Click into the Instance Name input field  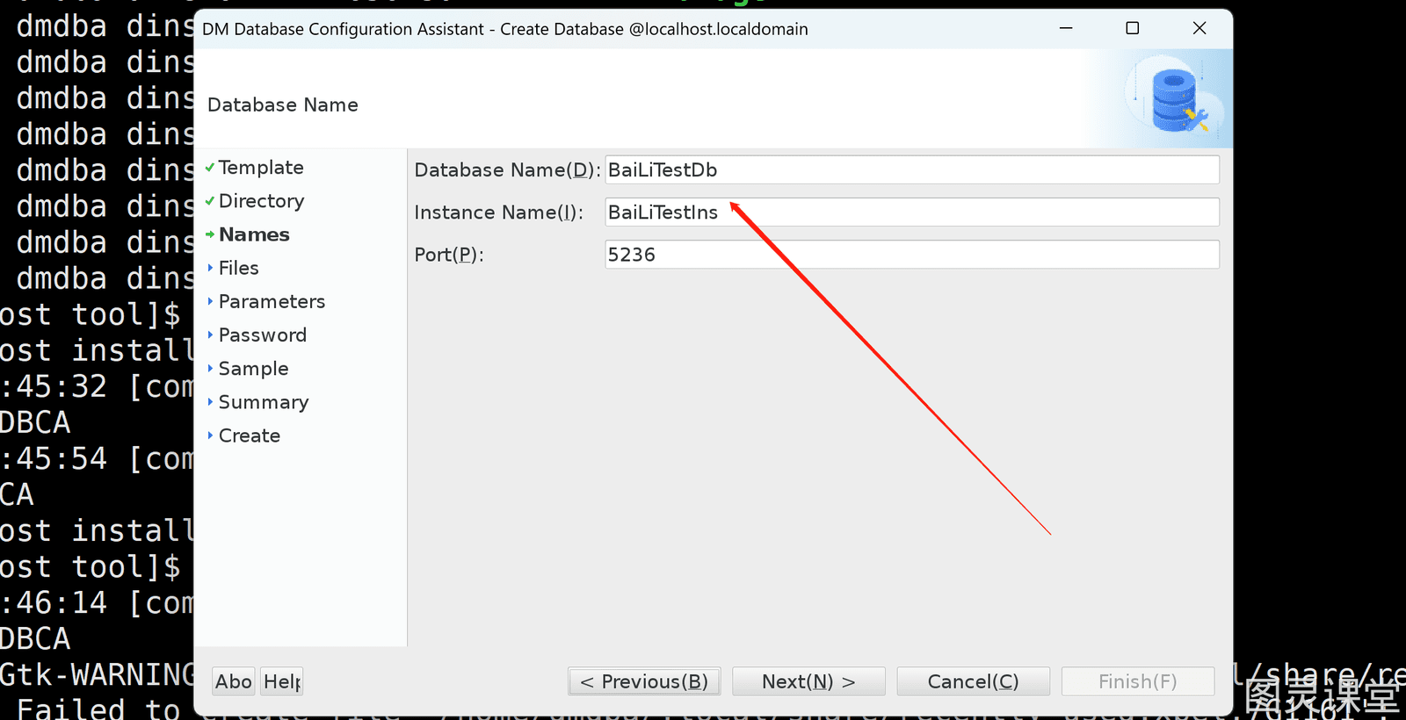coord(912,212)
